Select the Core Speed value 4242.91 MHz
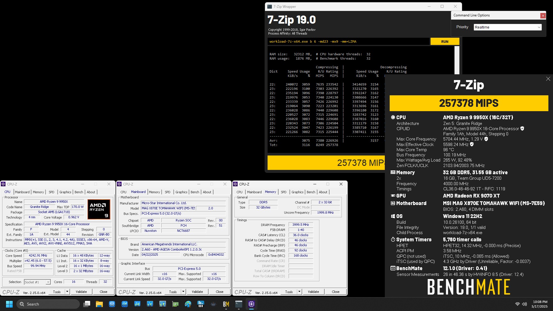This screenshot has height=311, width=553. tap(38, 255)
